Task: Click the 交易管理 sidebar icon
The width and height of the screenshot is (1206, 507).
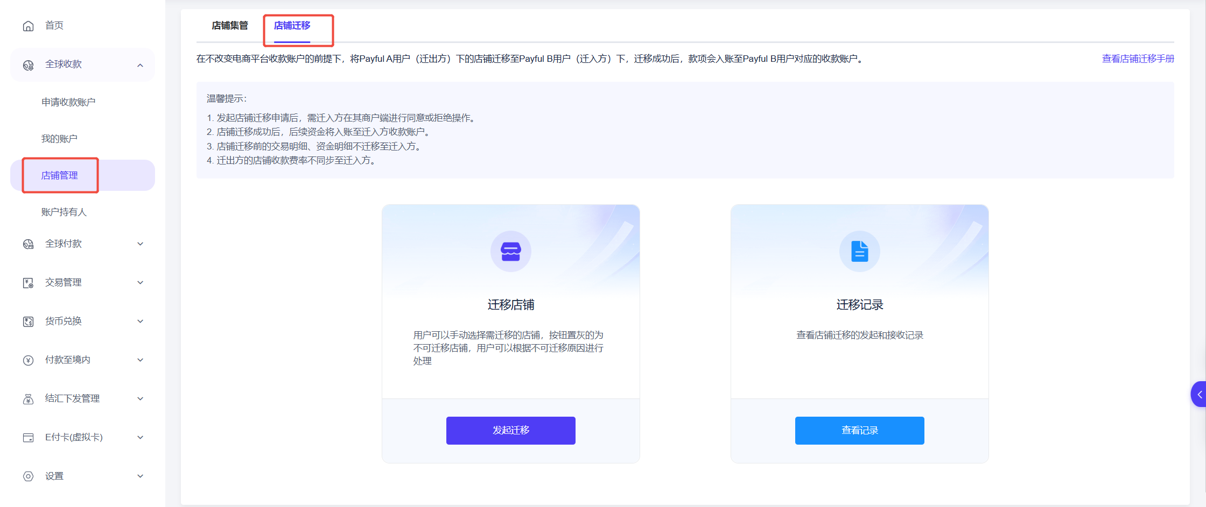Action: coord(29,283)
